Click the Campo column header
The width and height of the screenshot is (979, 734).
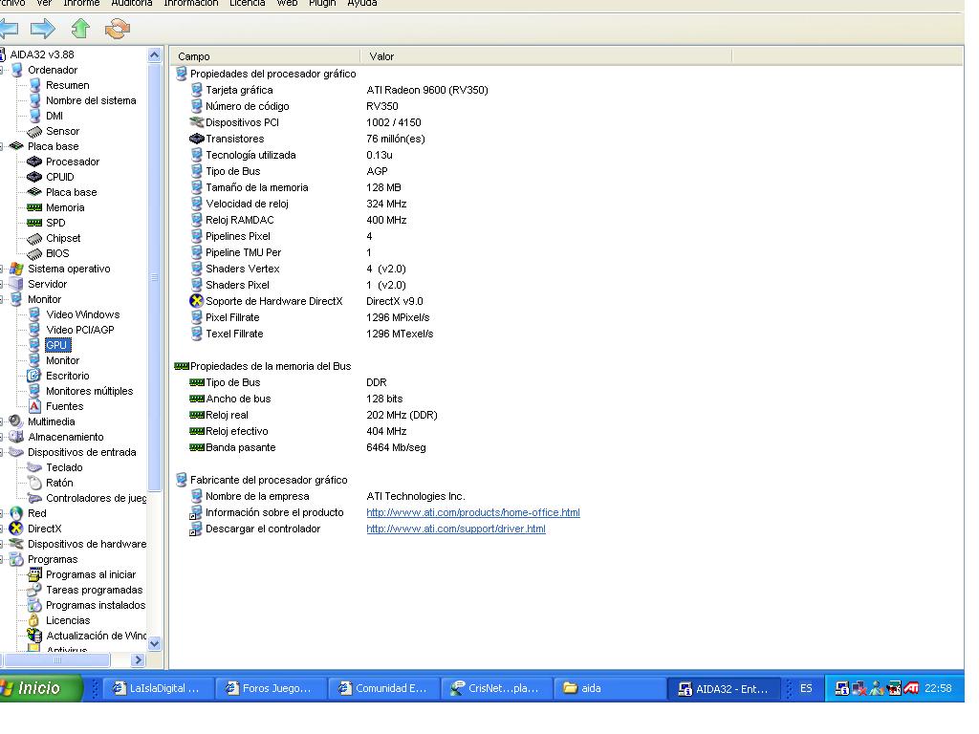pos(265,56)
